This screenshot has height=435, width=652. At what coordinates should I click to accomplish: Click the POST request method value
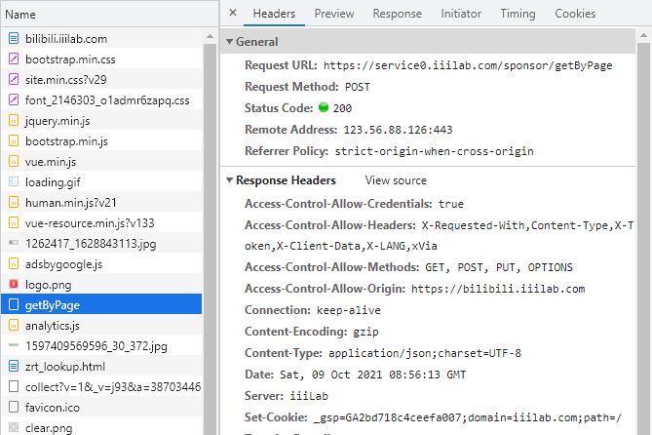(357, 87)
